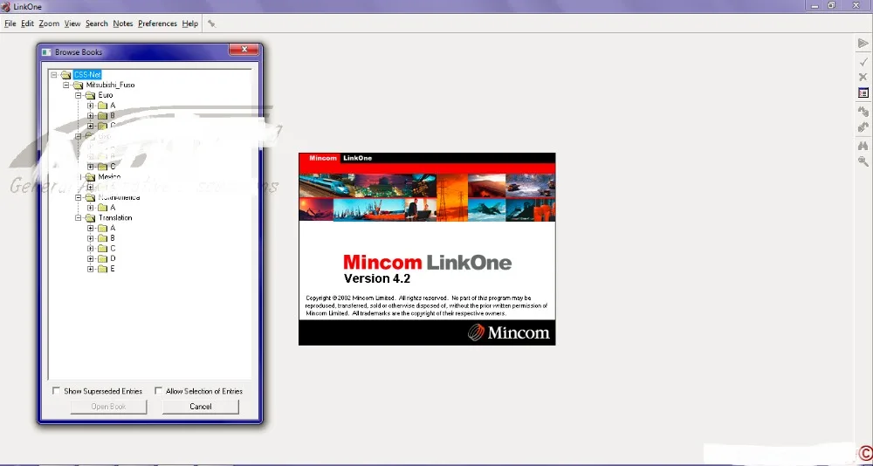Click the Mincom LinkOne splash screen image
Viewport: 873px width, 466px height.
pyautogui.click(x=427, y=249)
